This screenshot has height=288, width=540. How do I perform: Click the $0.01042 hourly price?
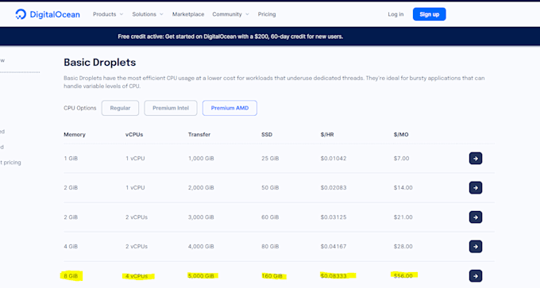(334, 158)
